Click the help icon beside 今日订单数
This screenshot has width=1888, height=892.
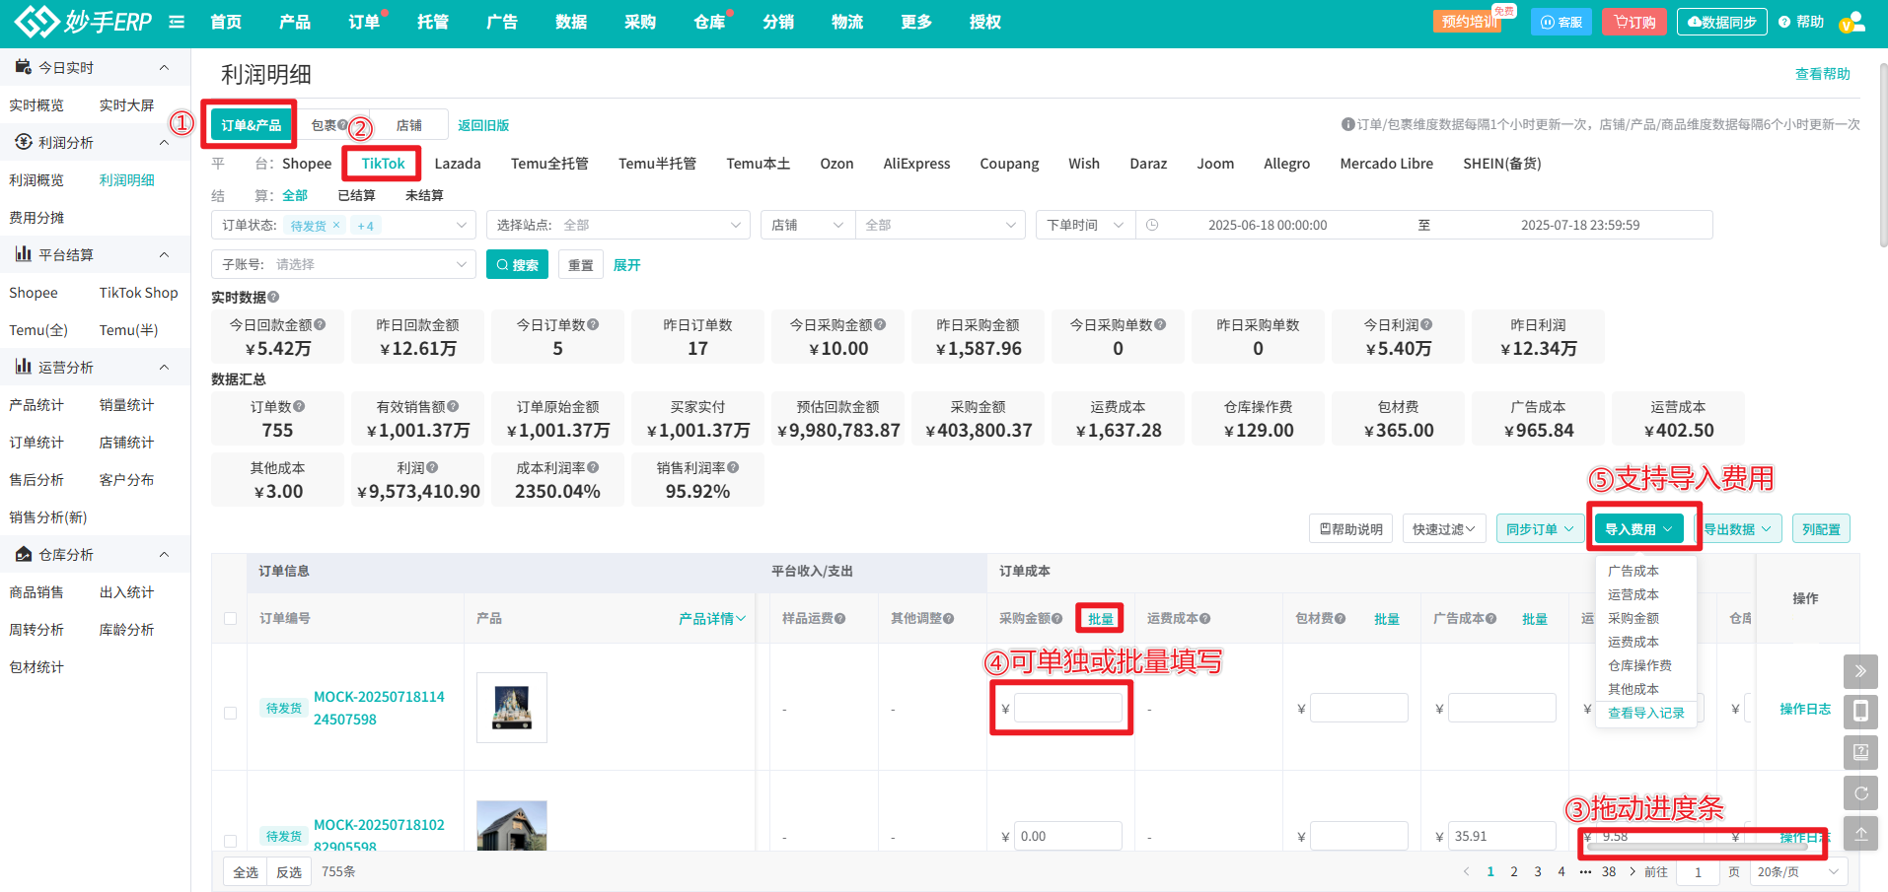pos(593,324)
